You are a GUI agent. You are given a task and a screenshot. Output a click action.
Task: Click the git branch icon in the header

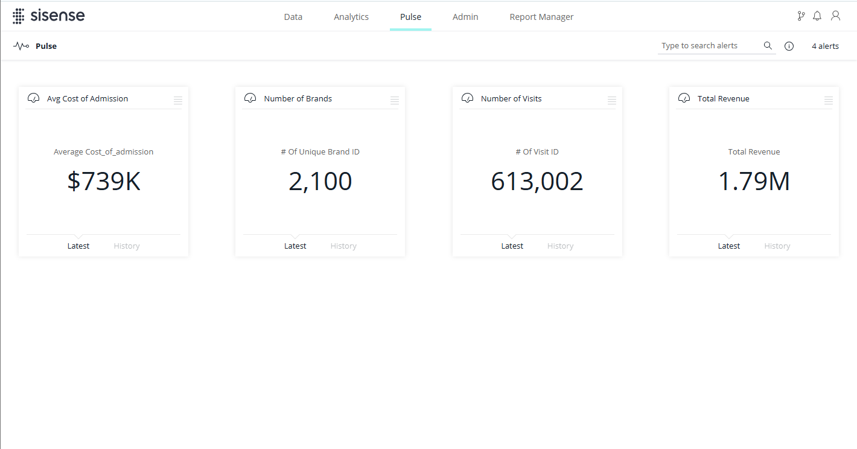(801, 16)
